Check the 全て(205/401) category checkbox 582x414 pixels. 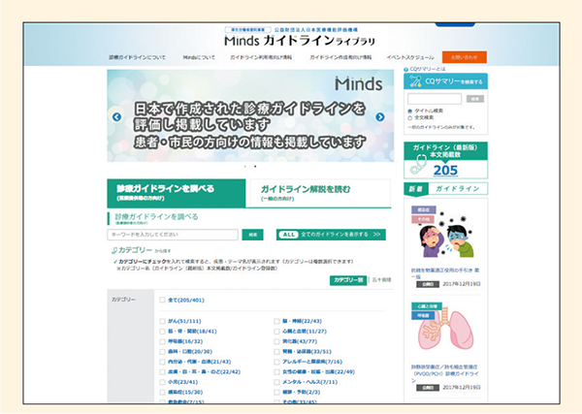click(x=162, y=301)
